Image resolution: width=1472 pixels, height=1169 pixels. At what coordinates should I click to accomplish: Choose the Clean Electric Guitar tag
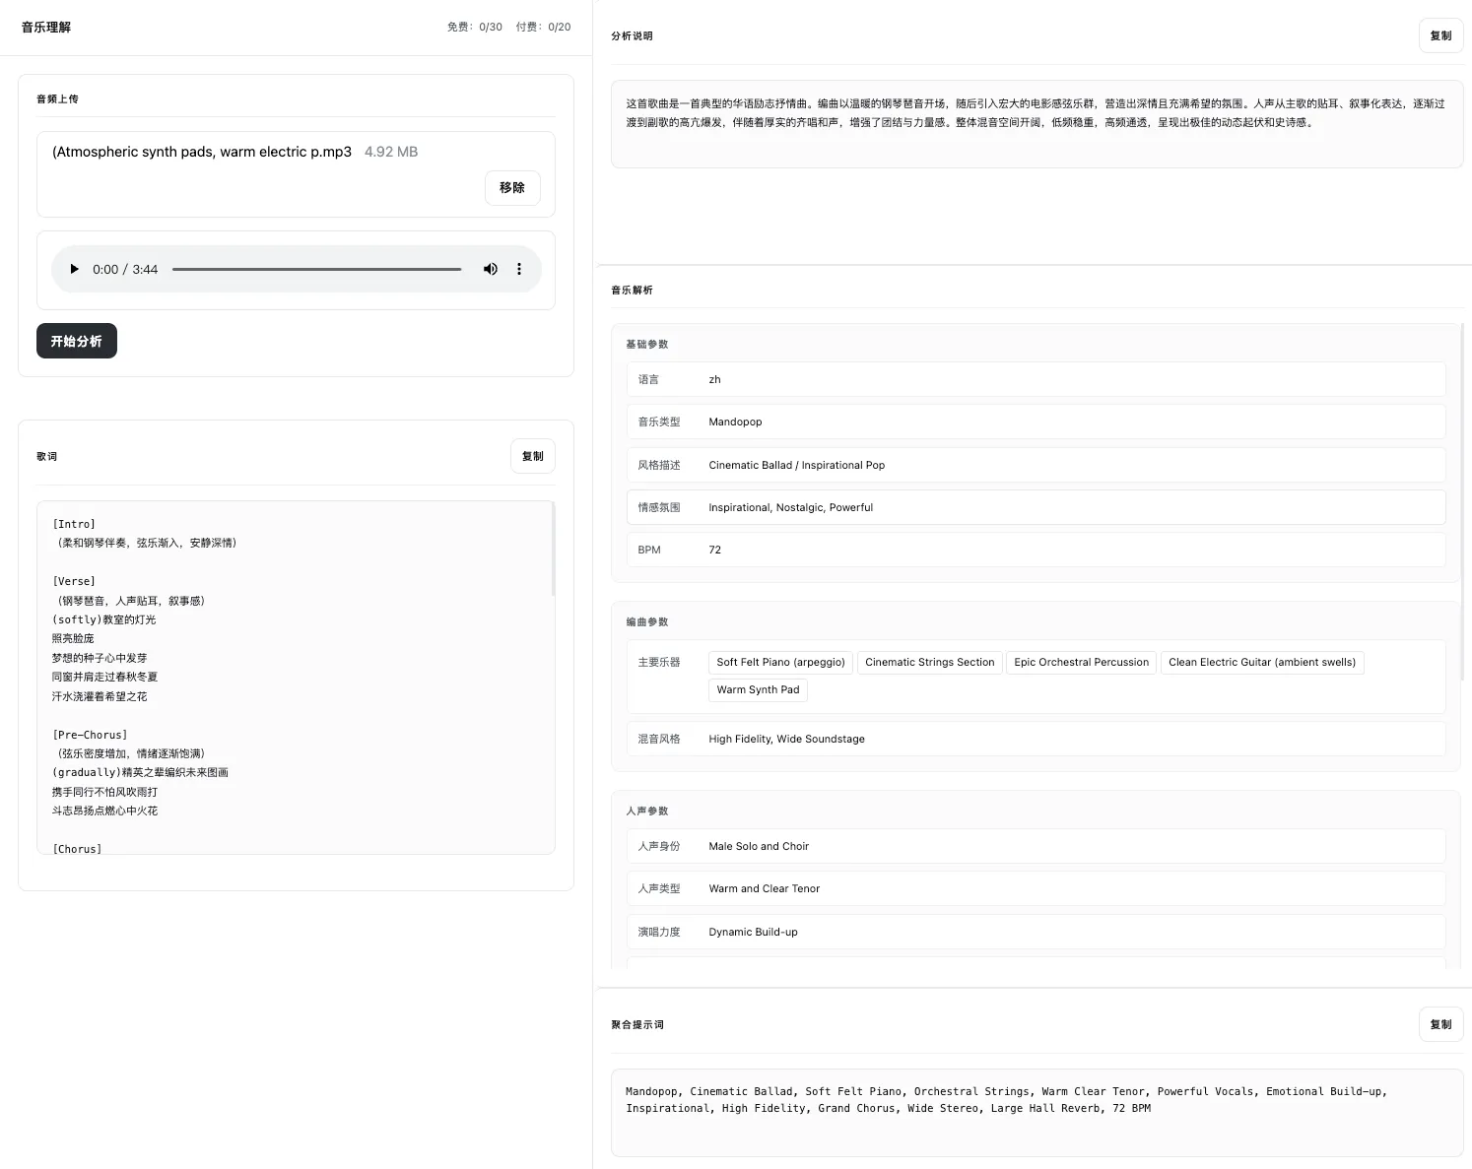(1261, 662)
